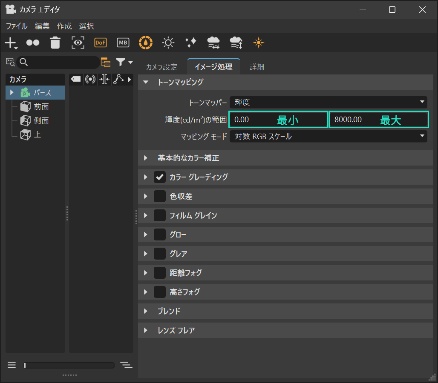Select the 前面 camera in tree

click(x=41, y=106)
